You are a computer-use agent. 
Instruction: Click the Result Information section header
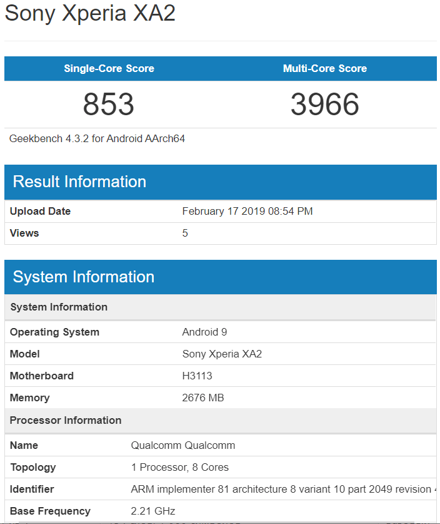tap(221, 182)
